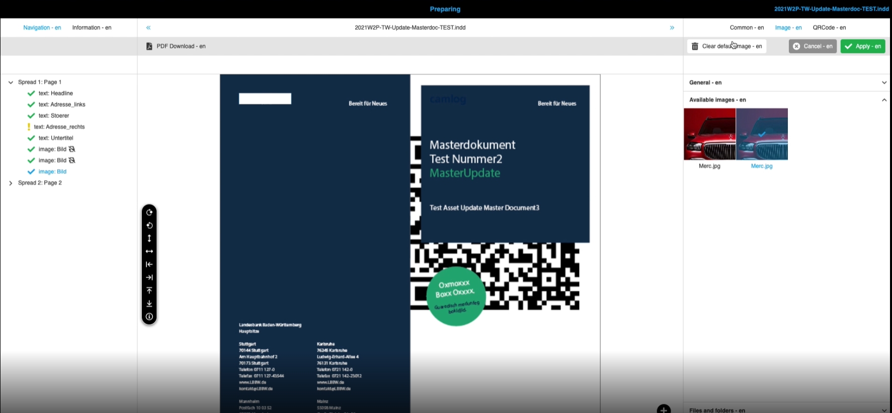The image size is (892, 413).
Task: Select text: Adresse_rechts in the tree
Action: pos(59,127)
